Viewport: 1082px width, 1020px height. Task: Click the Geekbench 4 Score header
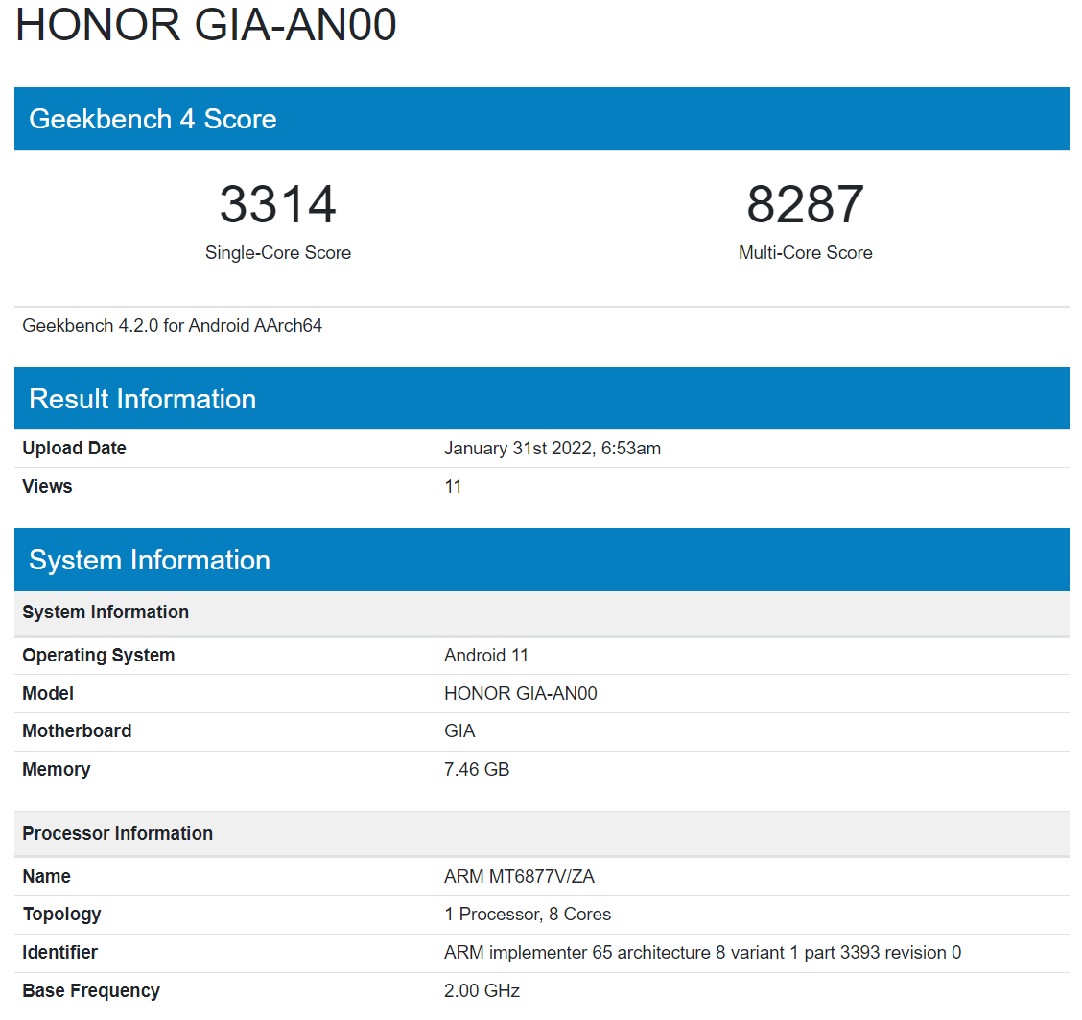click(x=153, y=119)
